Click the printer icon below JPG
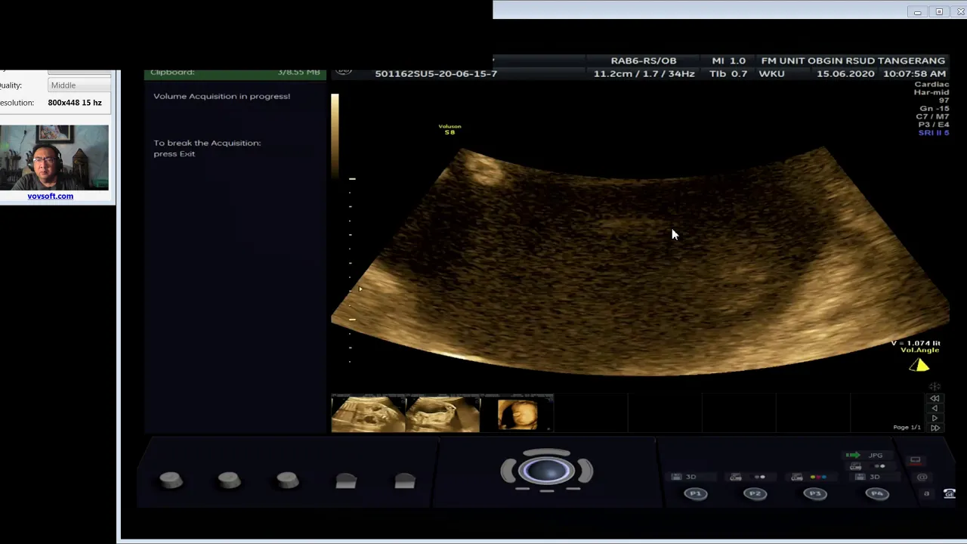This screenshot has width=967, height=544. point(855,466)
